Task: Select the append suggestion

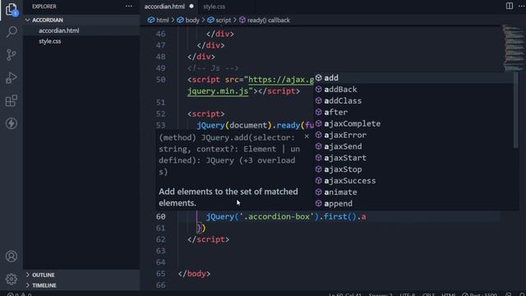Action: tap(413, 203)
